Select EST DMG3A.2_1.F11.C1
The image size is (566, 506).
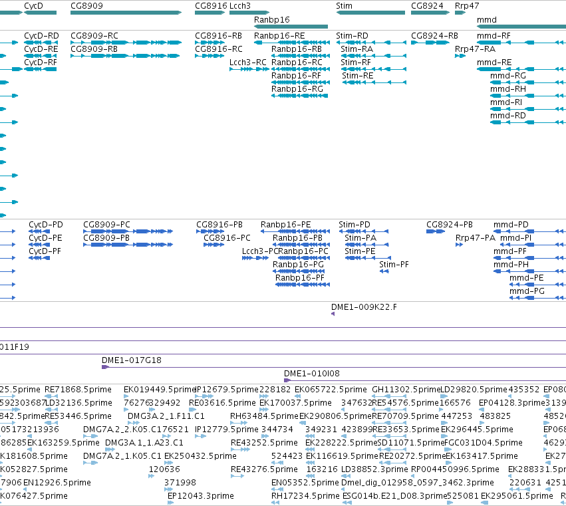tap(134, 423)
